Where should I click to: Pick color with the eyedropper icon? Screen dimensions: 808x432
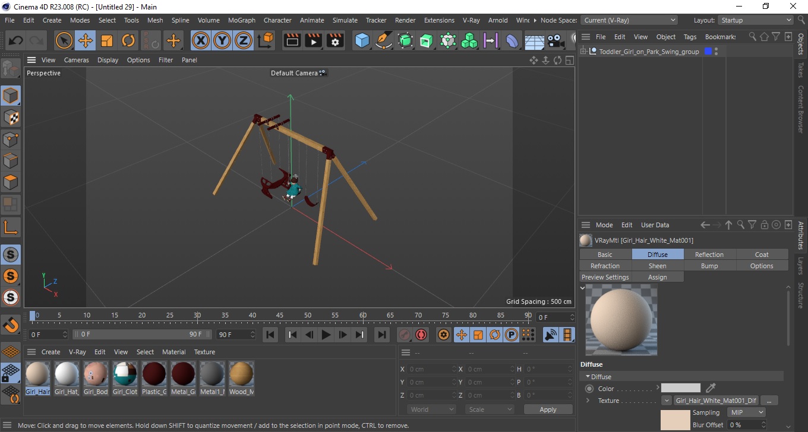pos(711,388)
